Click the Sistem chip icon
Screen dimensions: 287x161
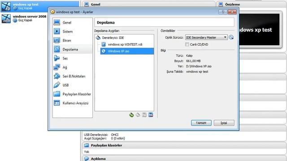57,31
